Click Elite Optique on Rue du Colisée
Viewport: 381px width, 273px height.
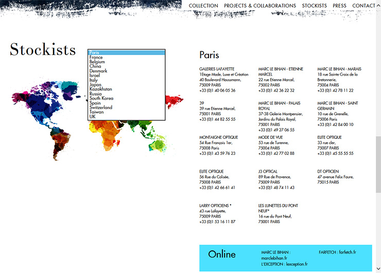coord(212,172)
